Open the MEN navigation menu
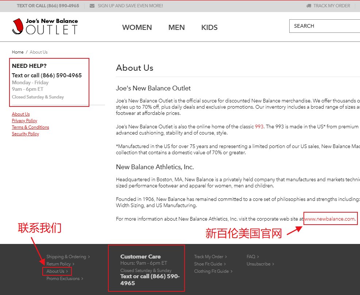The image size is (360, 295). pyautogui.click(x=177, y=27)
